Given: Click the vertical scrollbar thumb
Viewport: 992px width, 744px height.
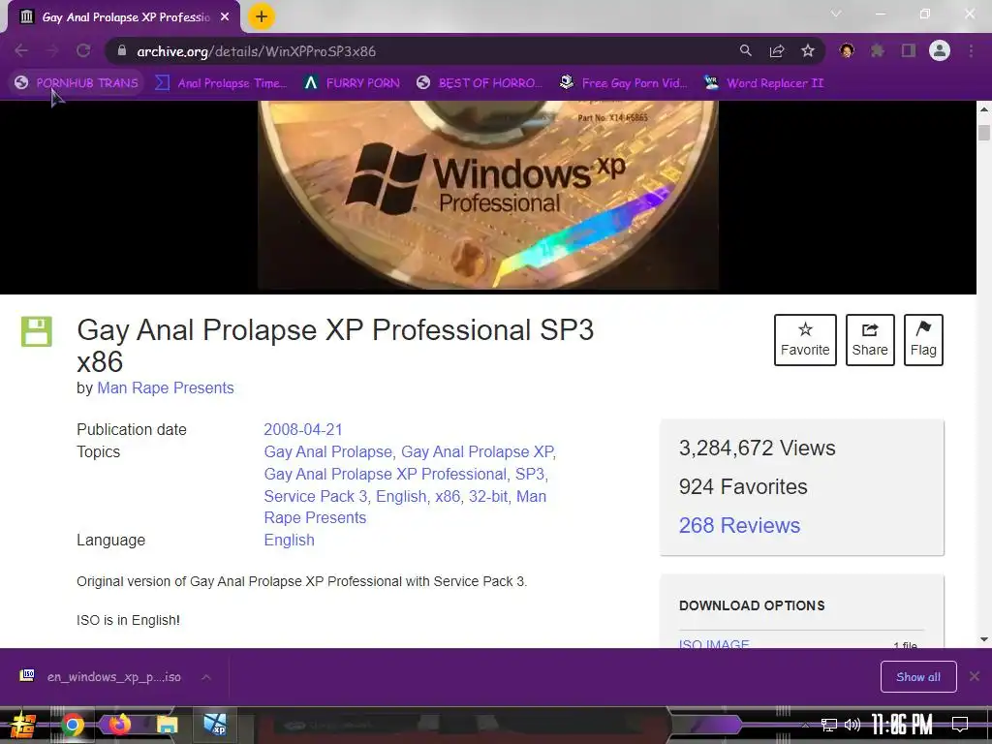Looking at the screenshot, I should (x=984, y=133).
